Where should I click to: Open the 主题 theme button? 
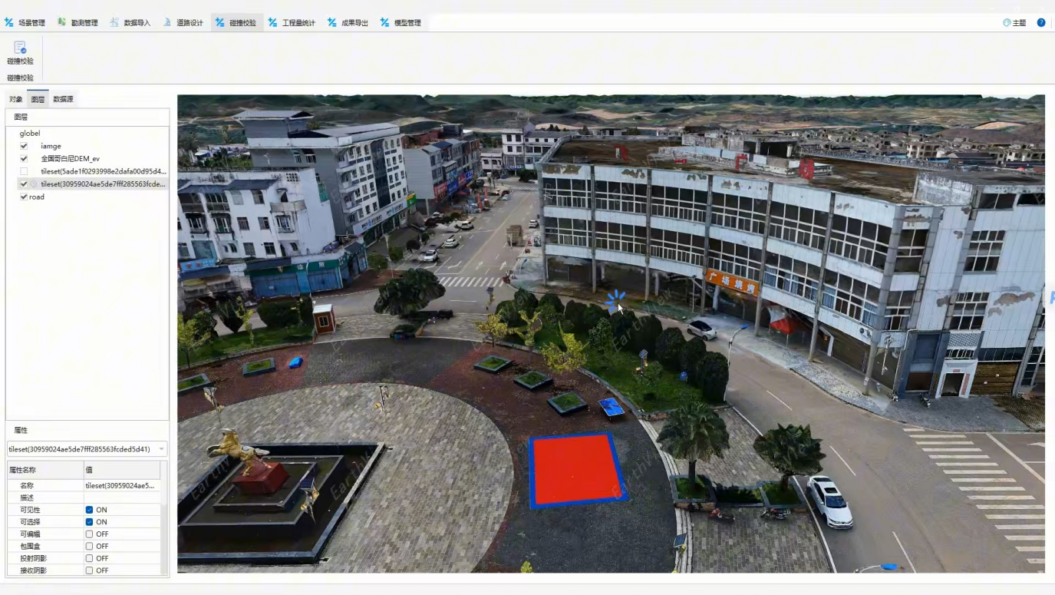coord(1014,23)
